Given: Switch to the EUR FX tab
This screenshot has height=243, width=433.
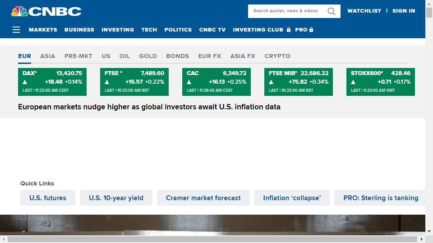Looking at the screenshot, I should (x=210, y=56).
